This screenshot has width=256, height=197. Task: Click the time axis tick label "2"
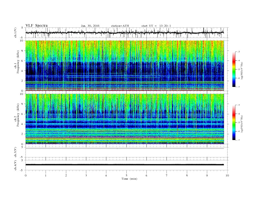point(66,175)
